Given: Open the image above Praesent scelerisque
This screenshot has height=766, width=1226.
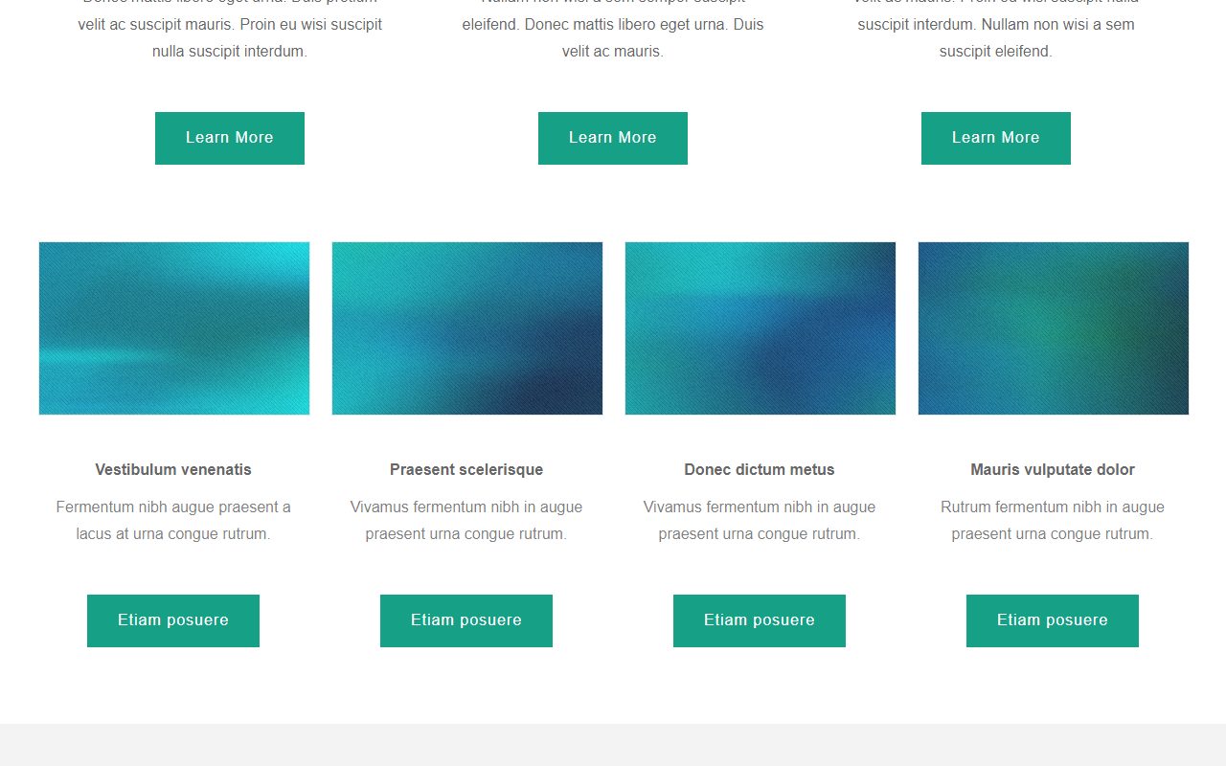Looking at the screenshot, I should [x=467, y=328].
